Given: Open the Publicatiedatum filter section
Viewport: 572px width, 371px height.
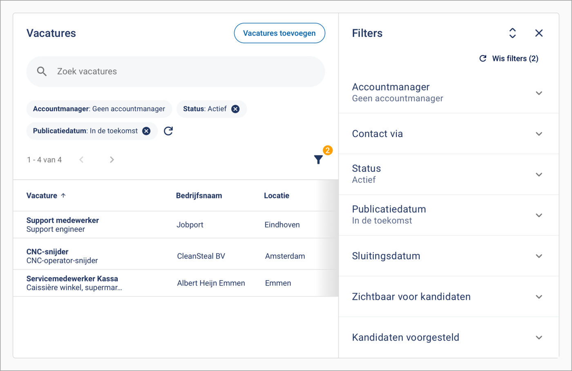Looking at the screenshot, I should [x=539, y=215].
